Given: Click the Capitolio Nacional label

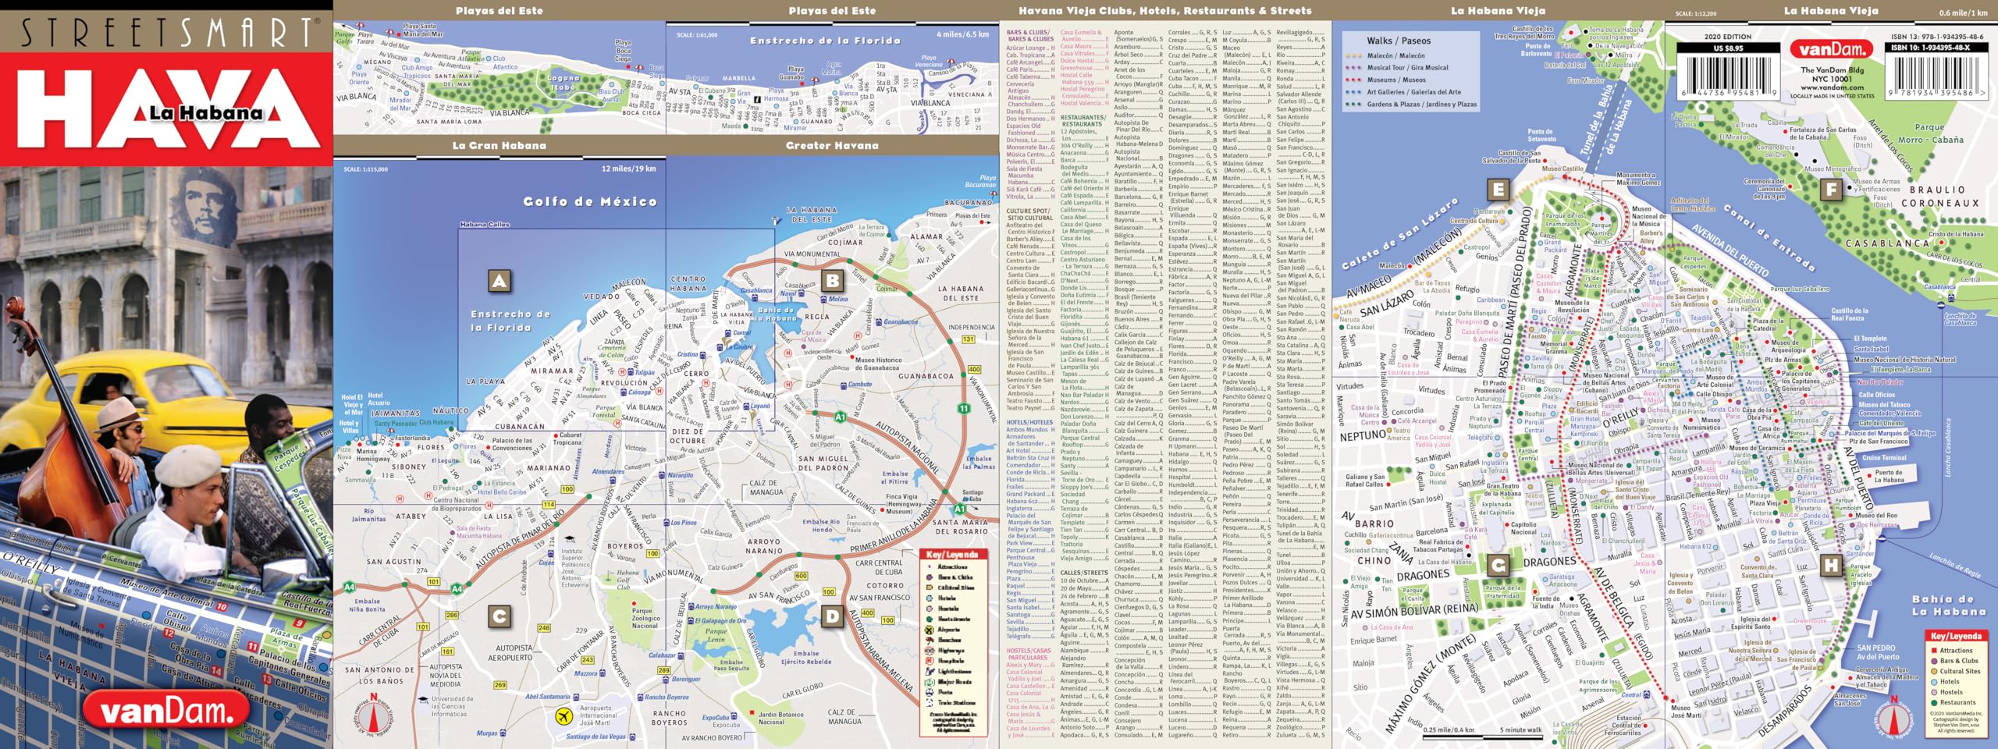Looking at the screenshot, I should pyautogui.click(x=1523, y=528).
